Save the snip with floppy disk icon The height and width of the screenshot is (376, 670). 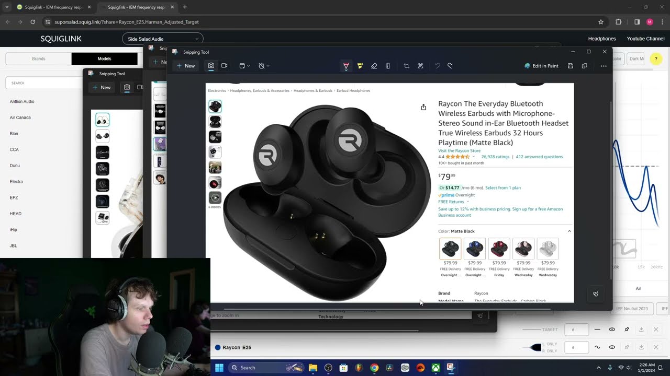click(x=570, y=66)
